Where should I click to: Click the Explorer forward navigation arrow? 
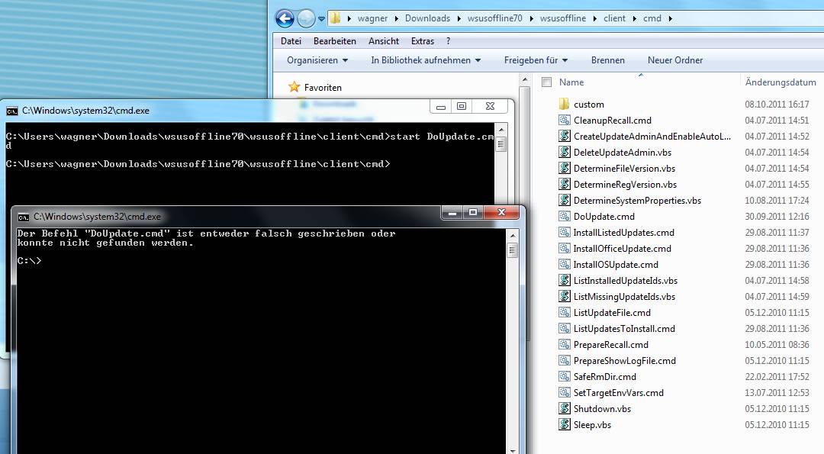306,18
